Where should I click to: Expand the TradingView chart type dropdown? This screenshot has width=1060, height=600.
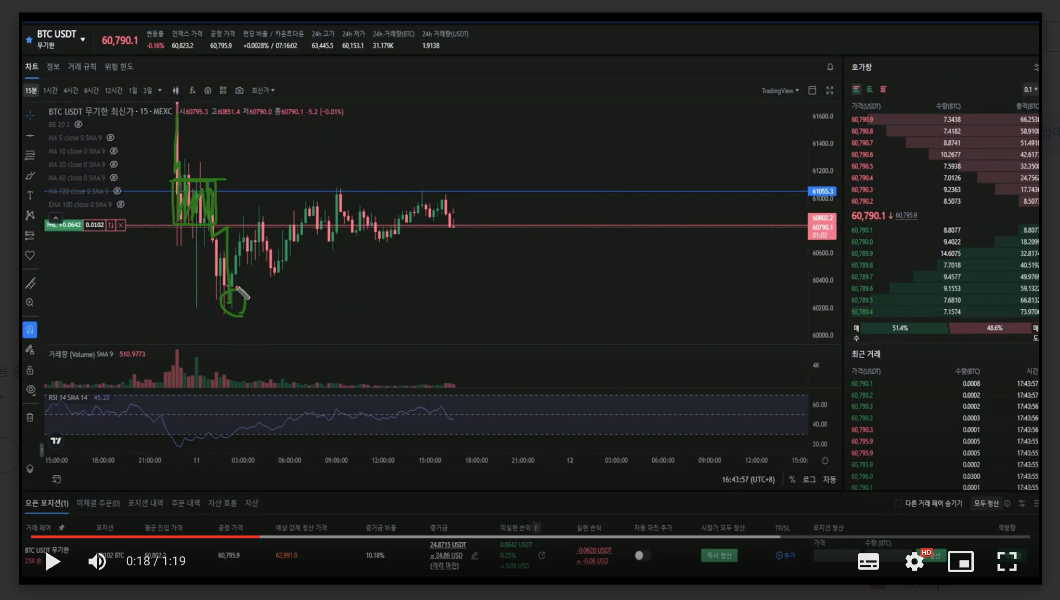coord(780,91)
